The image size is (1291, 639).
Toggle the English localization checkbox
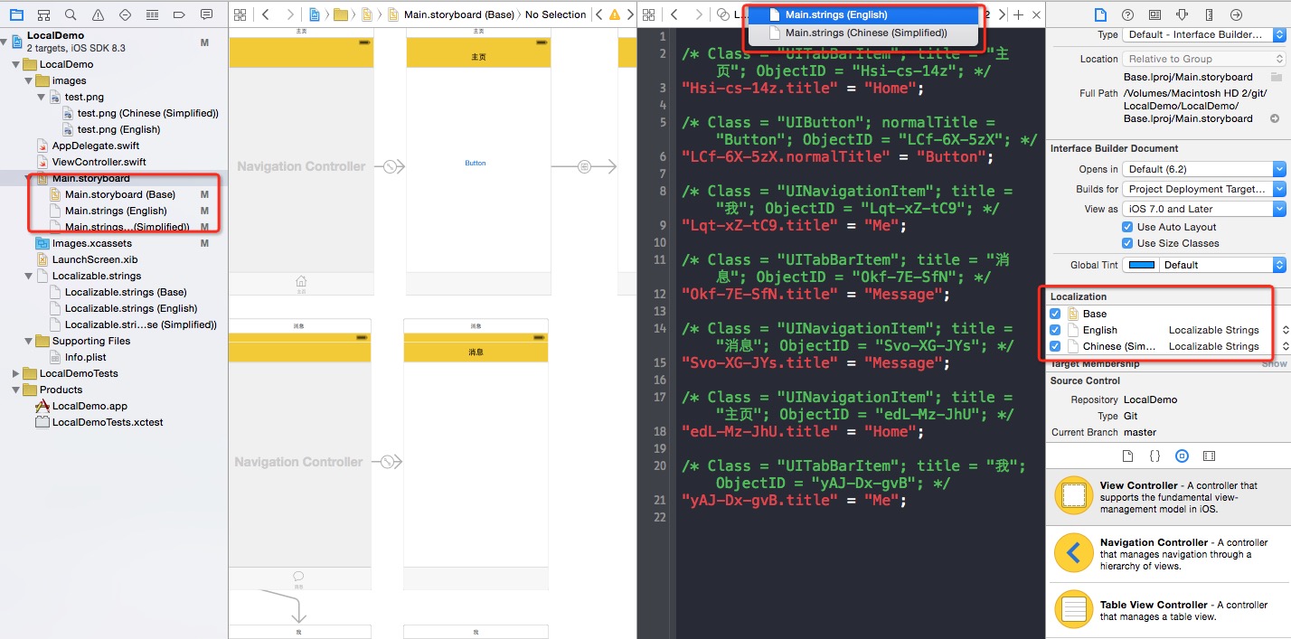coord(1055,330)
